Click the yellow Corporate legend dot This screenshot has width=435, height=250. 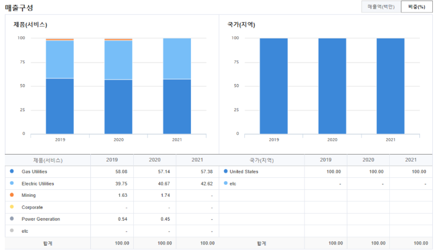[11, 207]
